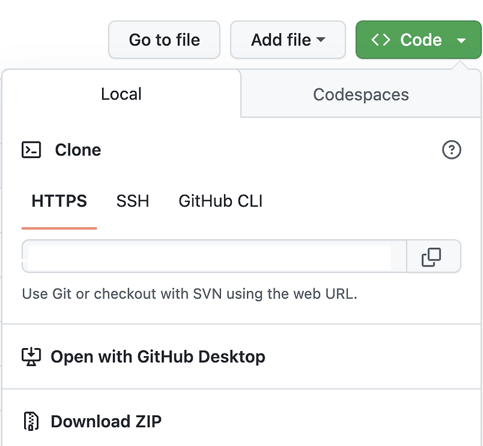Click the code brackets icon on the Code button
The width and height of the screenshot is (483, 446).
tap(381, 39)
